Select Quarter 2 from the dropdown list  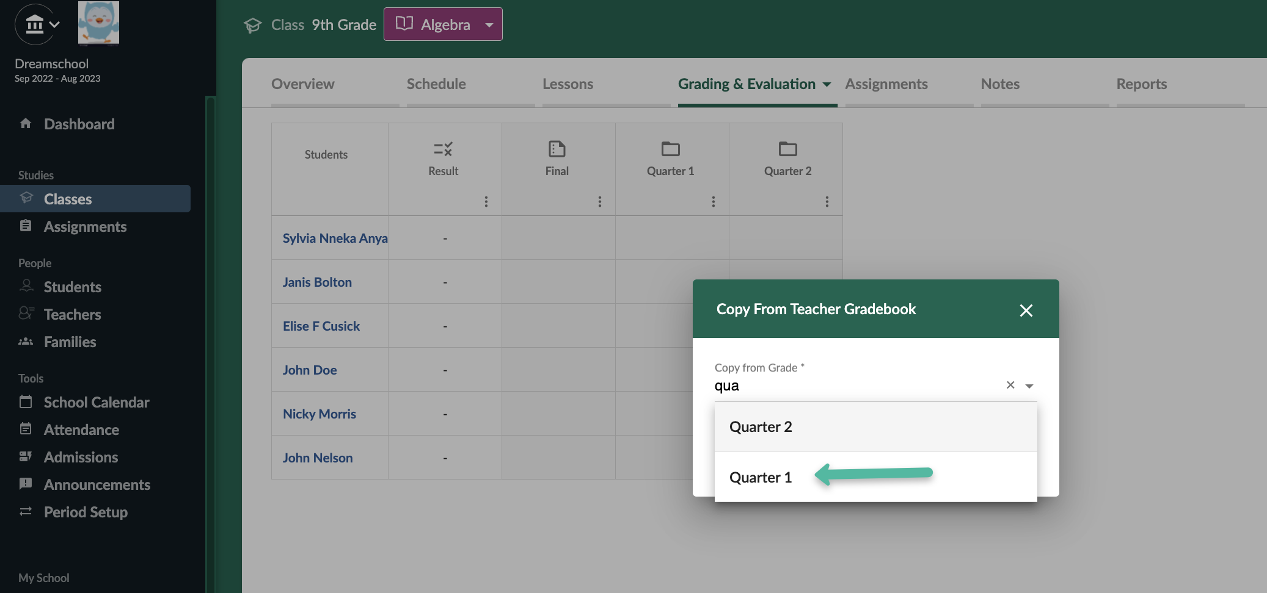pyautogui.click(x=875, y=426)
